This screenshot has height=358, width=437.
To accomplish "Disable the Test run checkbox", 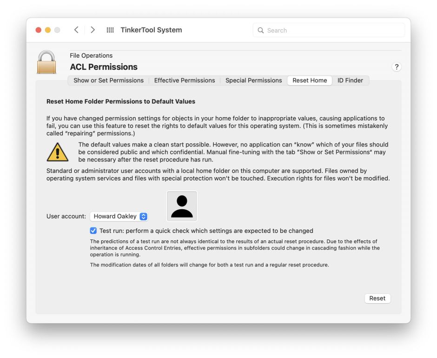I will tap(93, 231).
